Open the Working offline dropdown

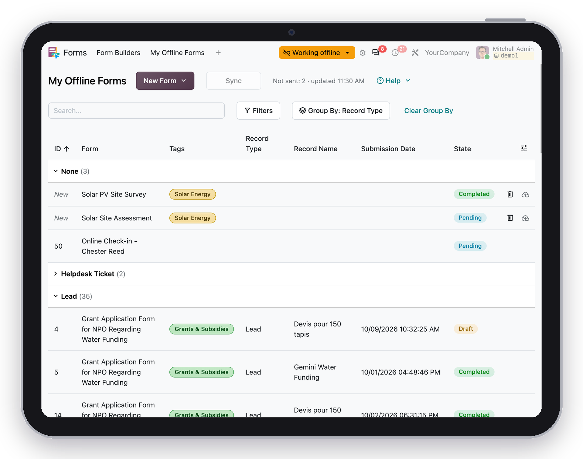tap(317, 53)
